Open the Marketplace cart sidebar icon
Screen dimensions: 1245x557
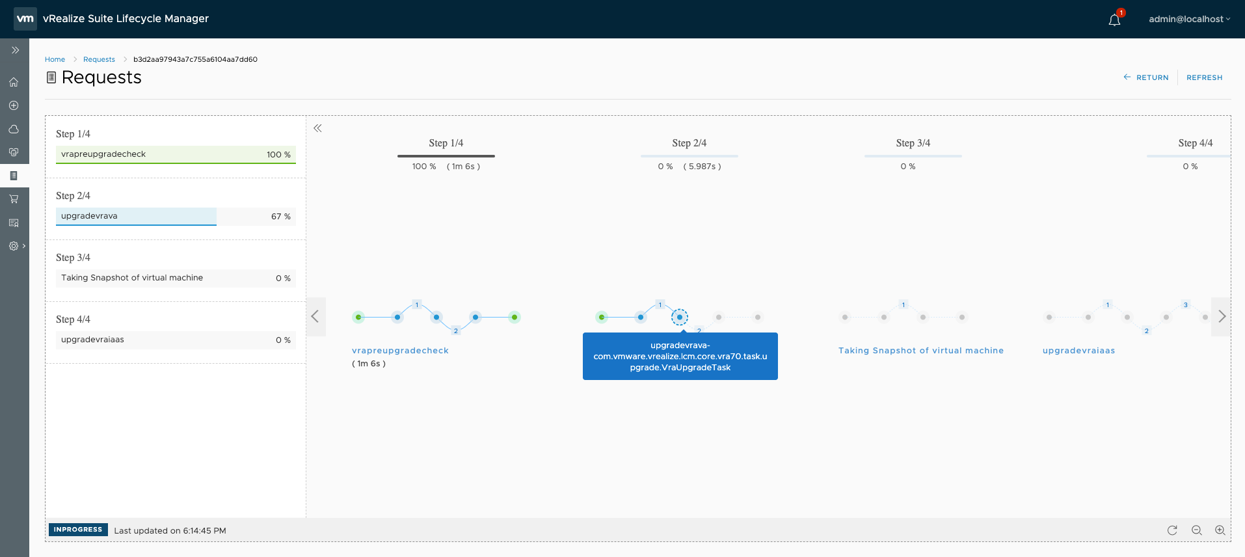coord(14,199)
